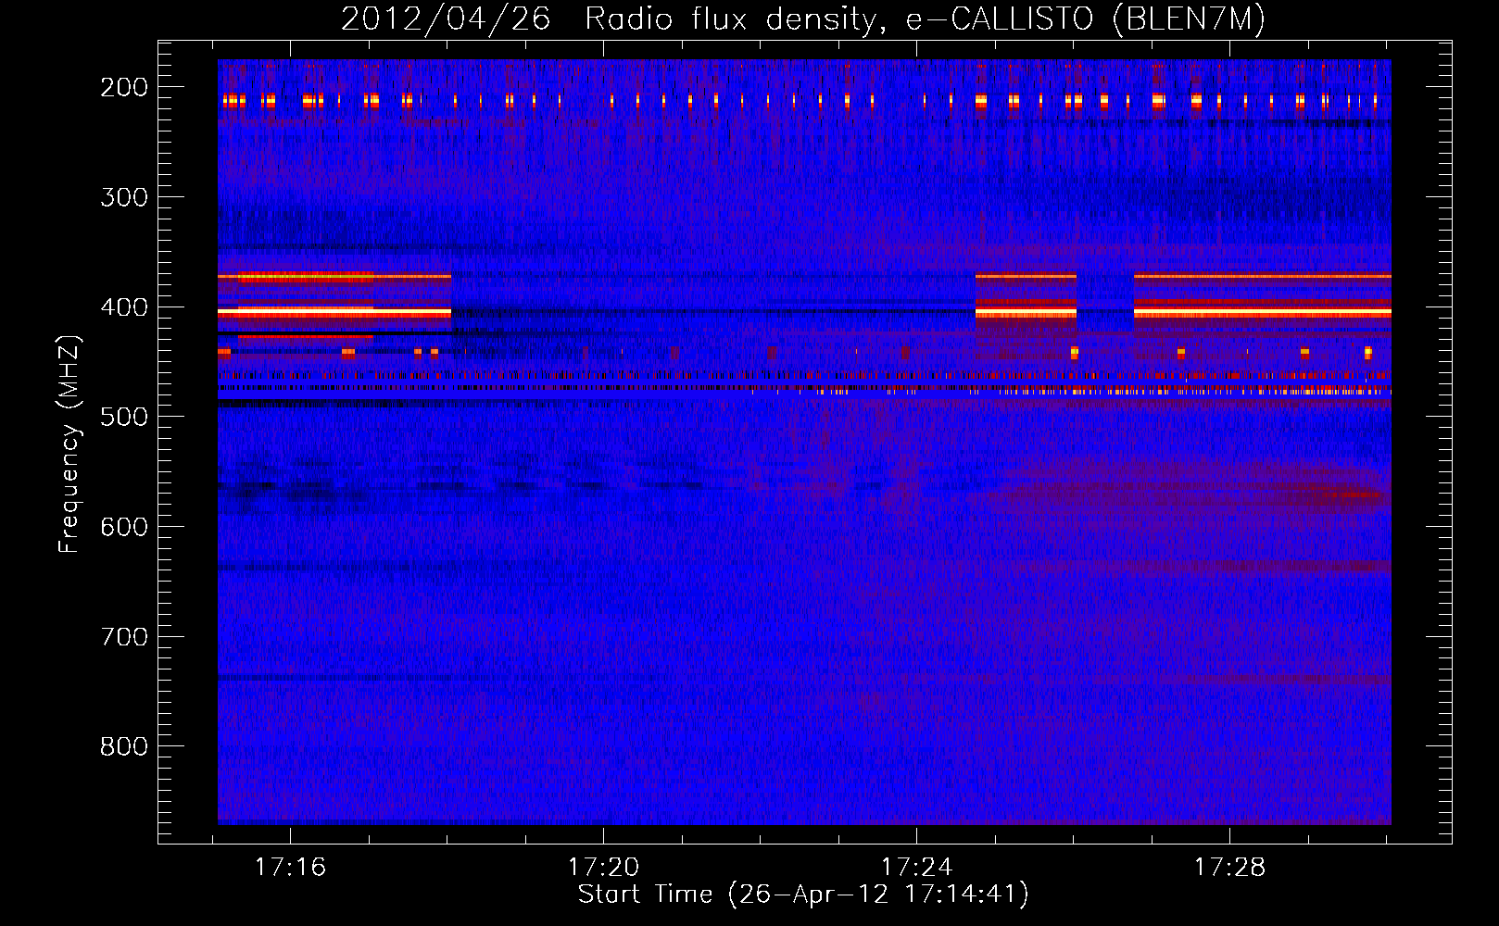Viewport: 1499px width, 926px height.
Task: Click the 17:20 time tick label
Action: (604, 868)
